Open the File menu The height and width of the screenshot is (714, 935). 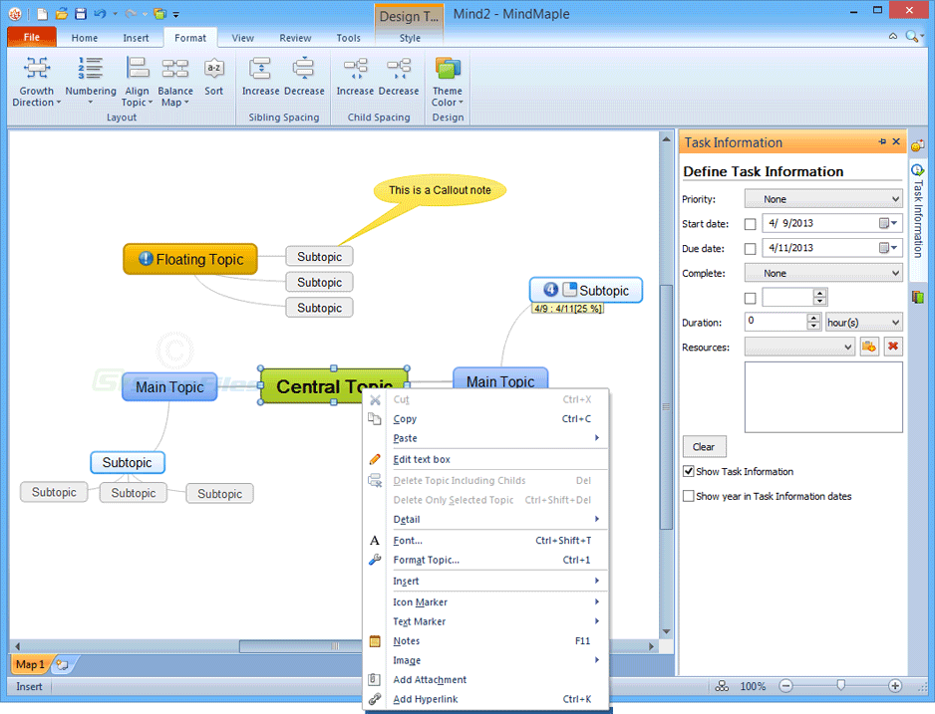(32, 37)
